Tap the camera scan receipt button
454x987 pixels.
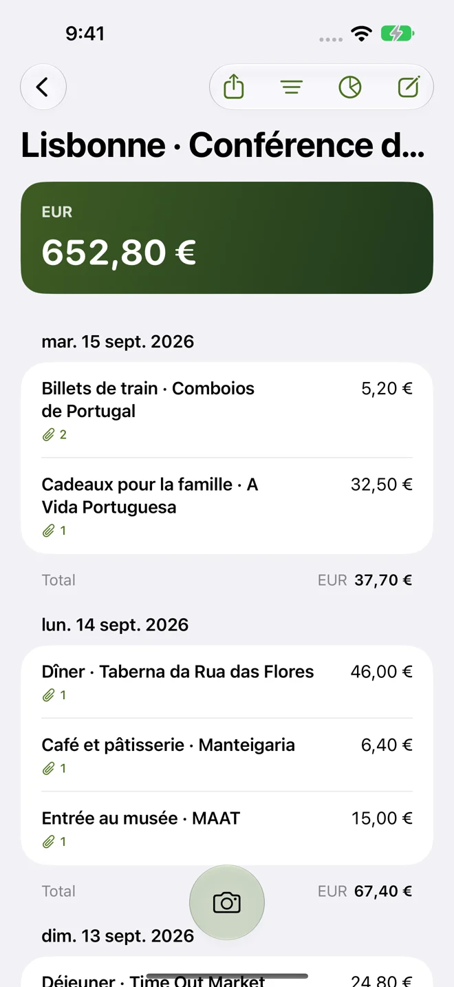[227, 902]
